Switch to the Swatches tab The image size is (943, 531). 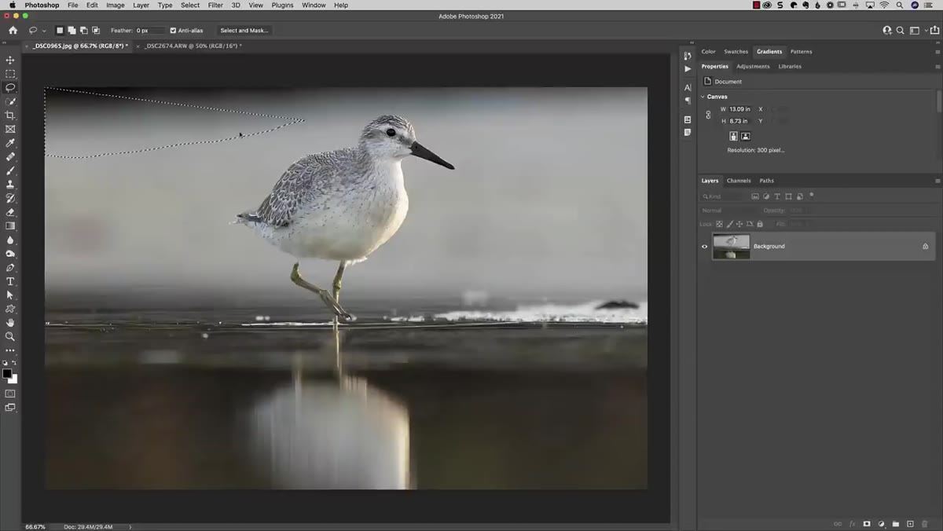(x=736, y=52)
